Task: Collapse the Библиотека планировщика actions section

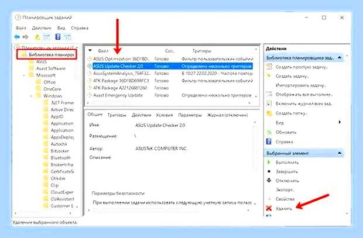Action: point(340,57)
